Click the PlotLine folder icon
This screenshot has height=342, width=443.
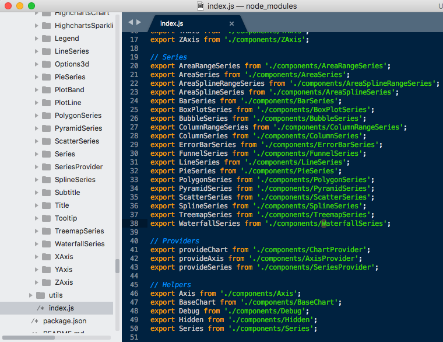(46, 103)
